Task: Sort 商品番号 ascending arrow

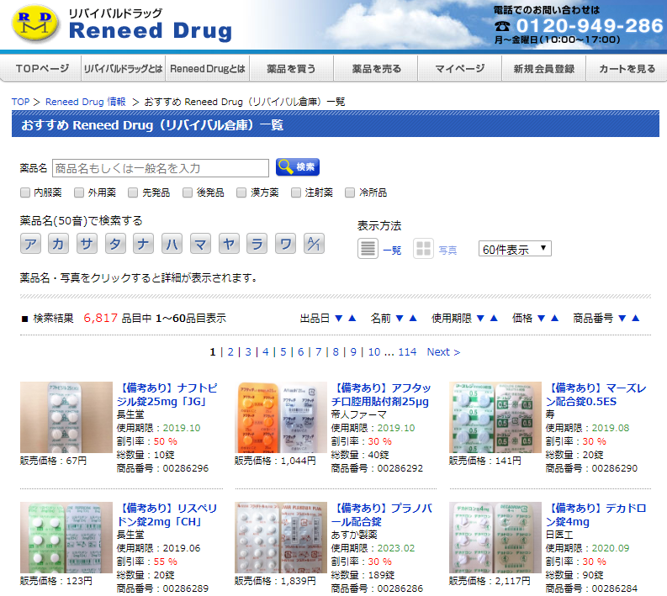Action: (x=636, y=318)
